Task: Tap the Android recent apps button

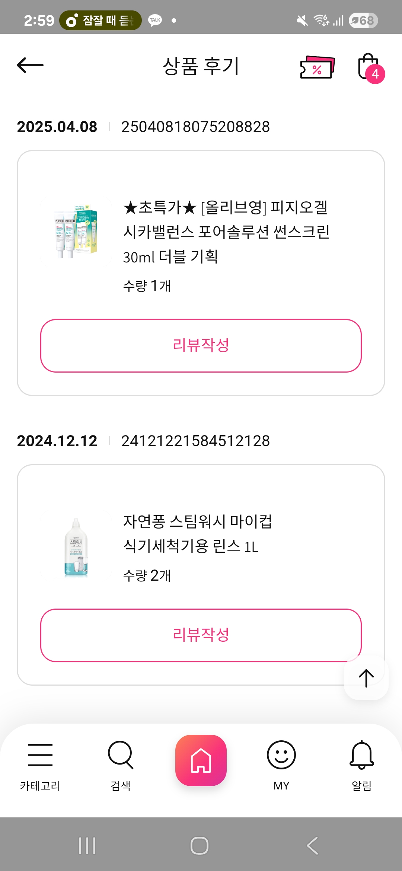Action: 87,846
